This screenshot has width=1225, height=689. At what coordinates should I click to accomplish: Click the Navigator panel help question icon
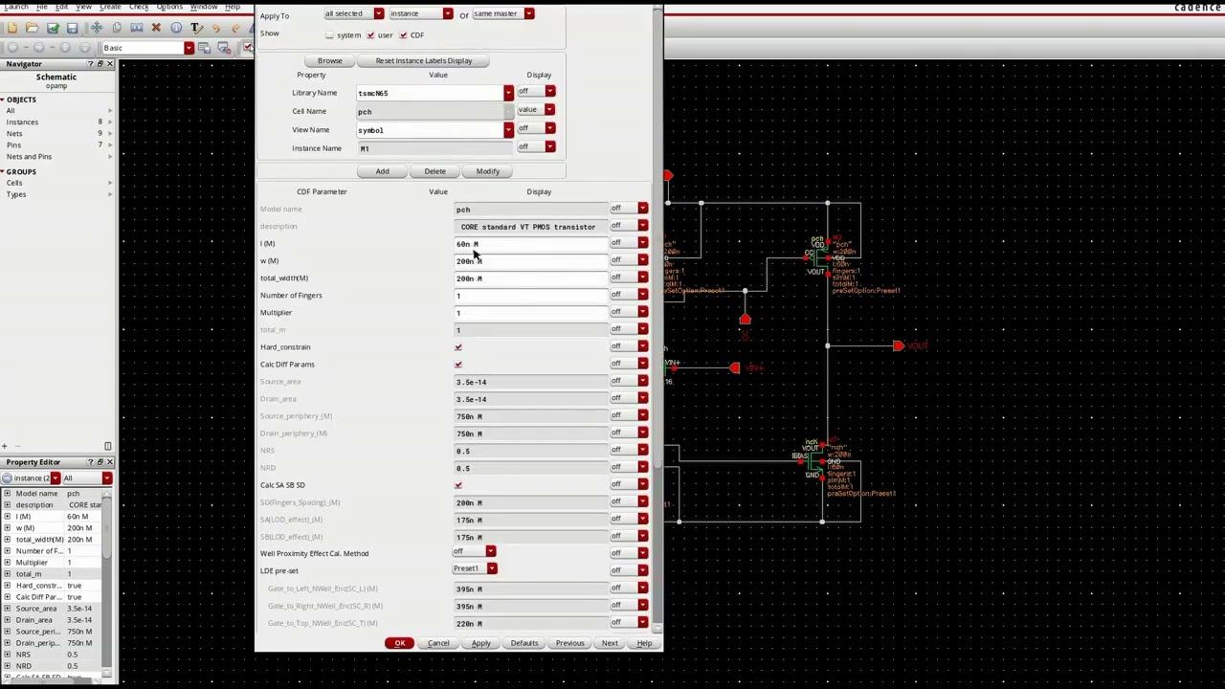pos(91,64)
